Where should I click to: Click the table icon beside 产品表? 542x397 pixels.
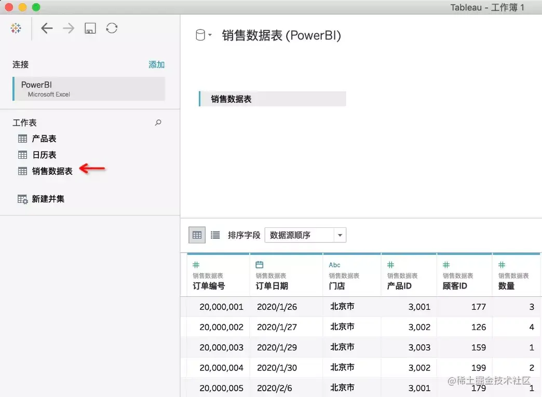tap(22, 139)
